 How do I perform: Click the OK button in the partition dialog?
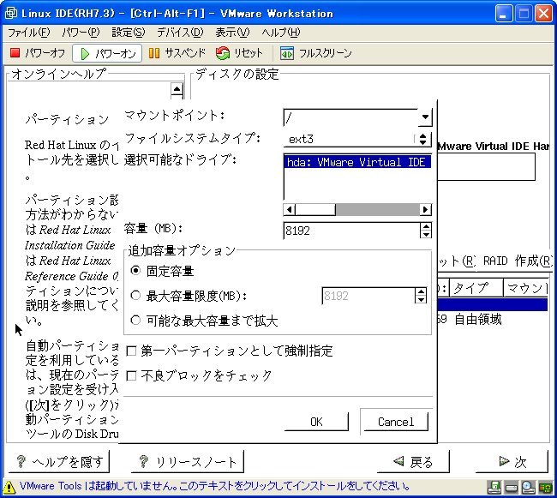316,422
